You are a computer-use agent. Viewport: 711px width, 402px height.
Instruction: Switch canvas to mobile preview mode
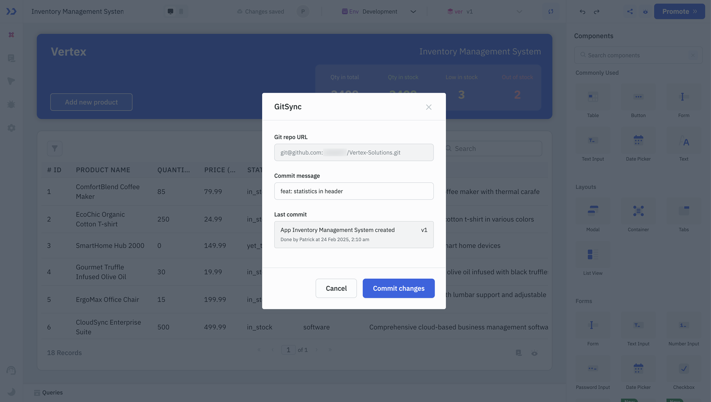pyautogui.click(x=181, y=11)
